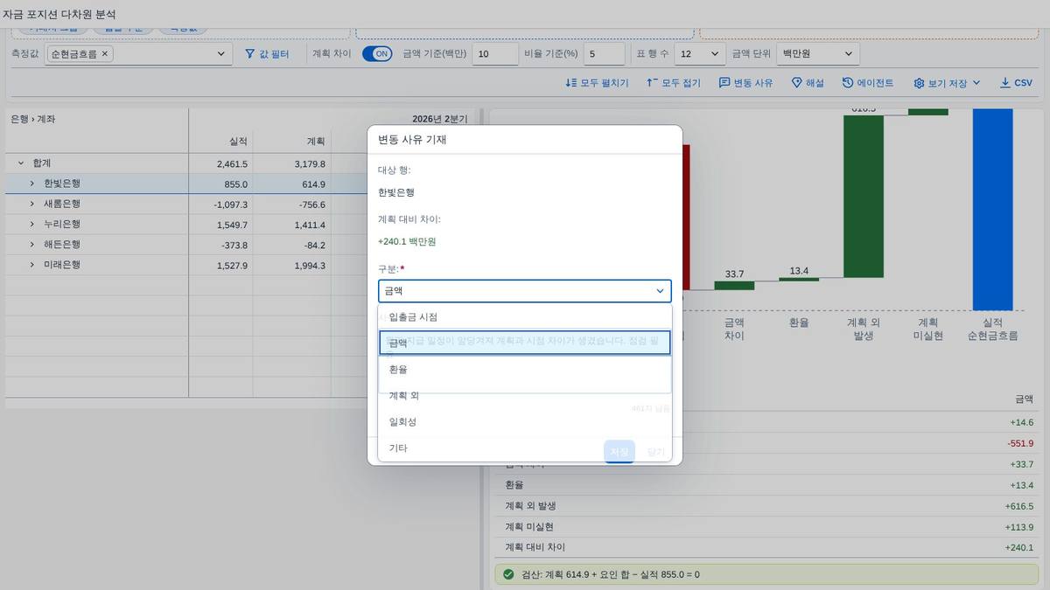Click the blue 실적 순현금흐름 waterfall bar
The width and height of the screenshot is (1050, 590).
(992, 210)
